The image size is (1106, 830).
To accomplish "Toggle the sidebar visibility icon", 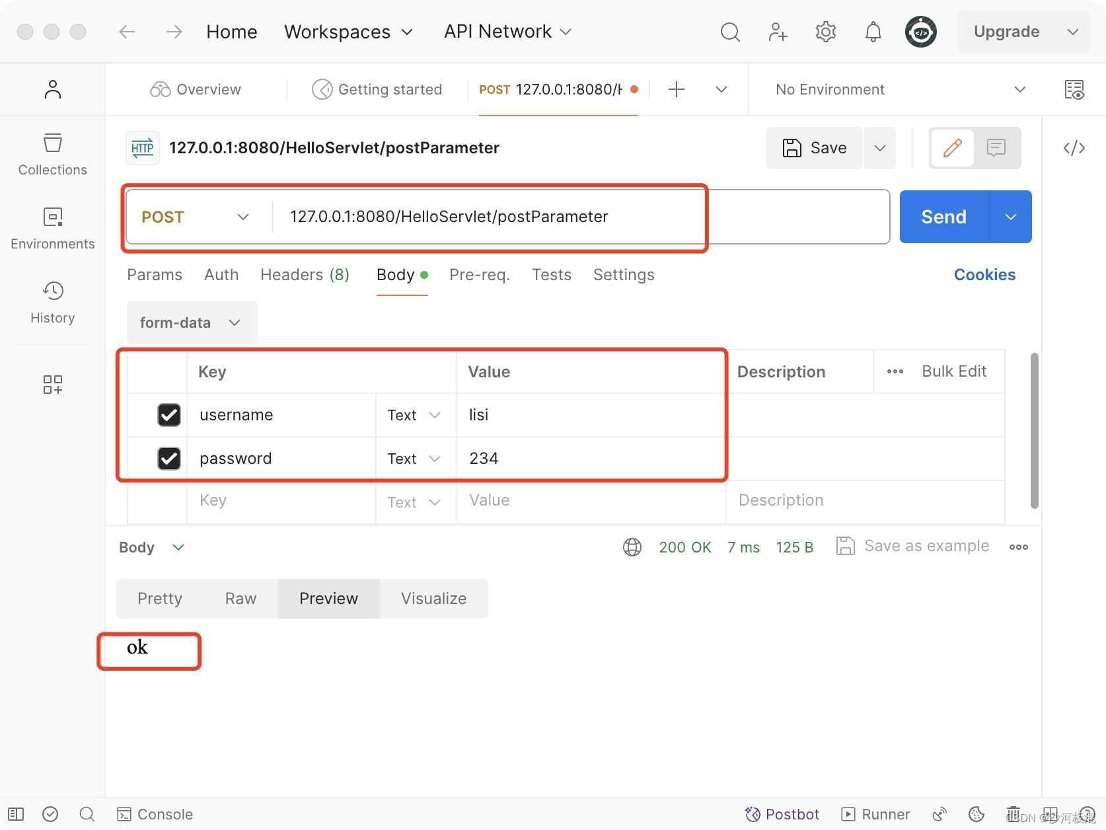I will [16, 813].
